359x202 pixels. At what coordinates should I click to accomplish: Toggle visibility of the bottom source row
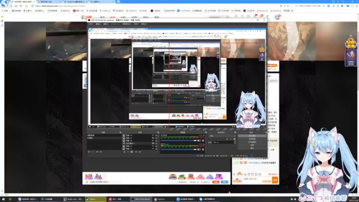point(153,149)
